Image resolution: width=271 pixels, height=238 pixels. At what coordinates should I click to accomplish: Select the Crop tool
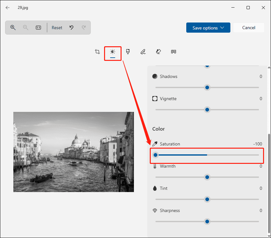pos(97,51)
